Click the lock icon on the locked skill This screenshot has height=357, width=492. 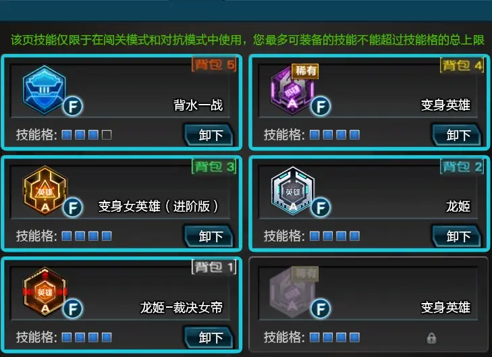point(431,338)
